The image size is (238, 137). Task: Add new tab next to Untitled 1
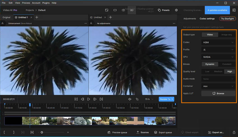pos(37,17)
